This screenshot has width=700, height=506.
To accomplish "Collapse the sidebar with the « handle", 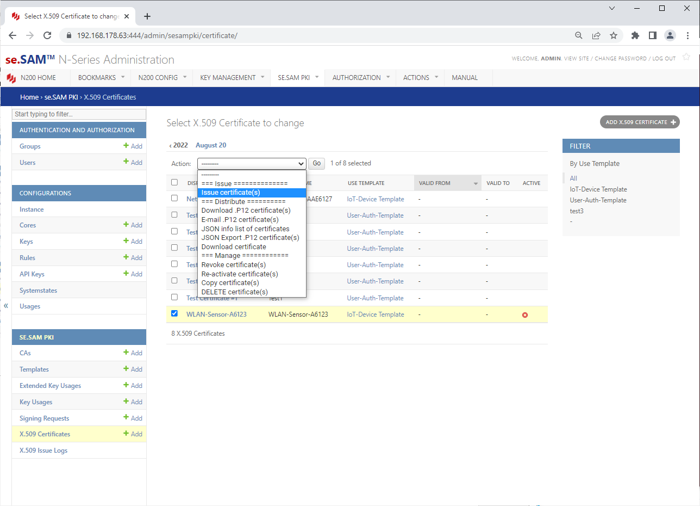I will click(x=6, y=306).
